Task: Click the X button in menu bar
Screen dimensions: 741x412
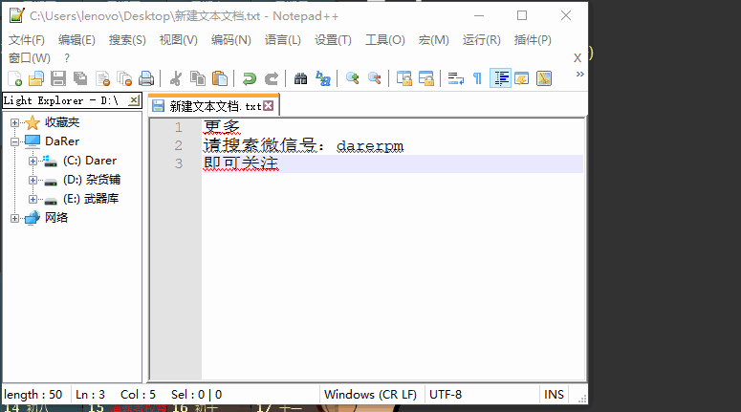Action: point(577,58)
